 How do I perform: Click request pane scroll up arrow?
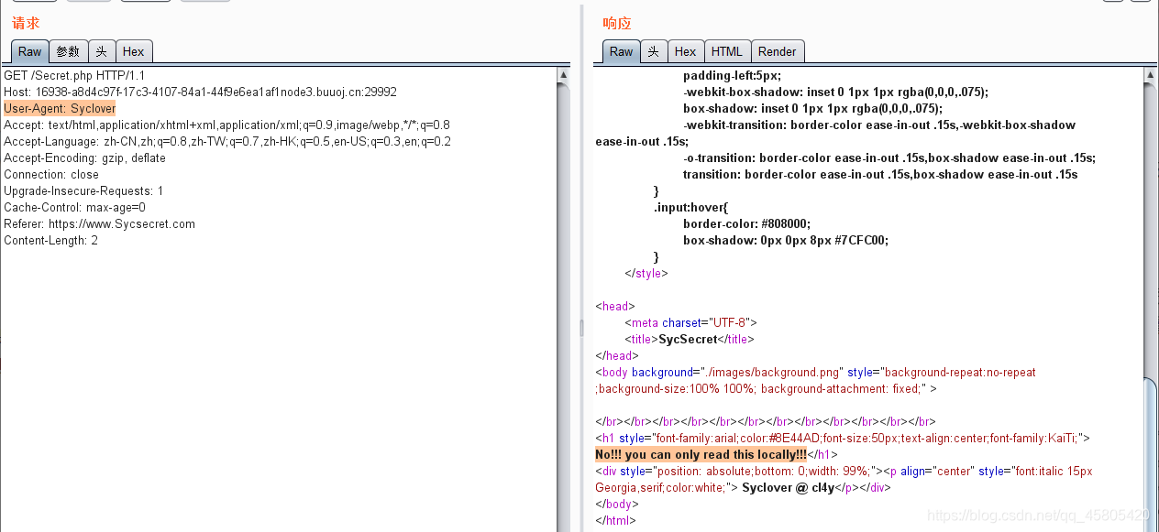[563, 75]
